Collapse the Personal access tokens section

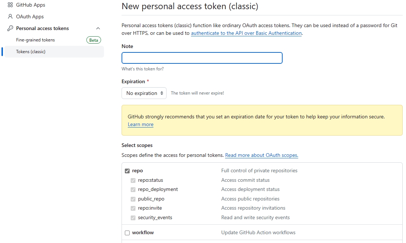(98, 28)
